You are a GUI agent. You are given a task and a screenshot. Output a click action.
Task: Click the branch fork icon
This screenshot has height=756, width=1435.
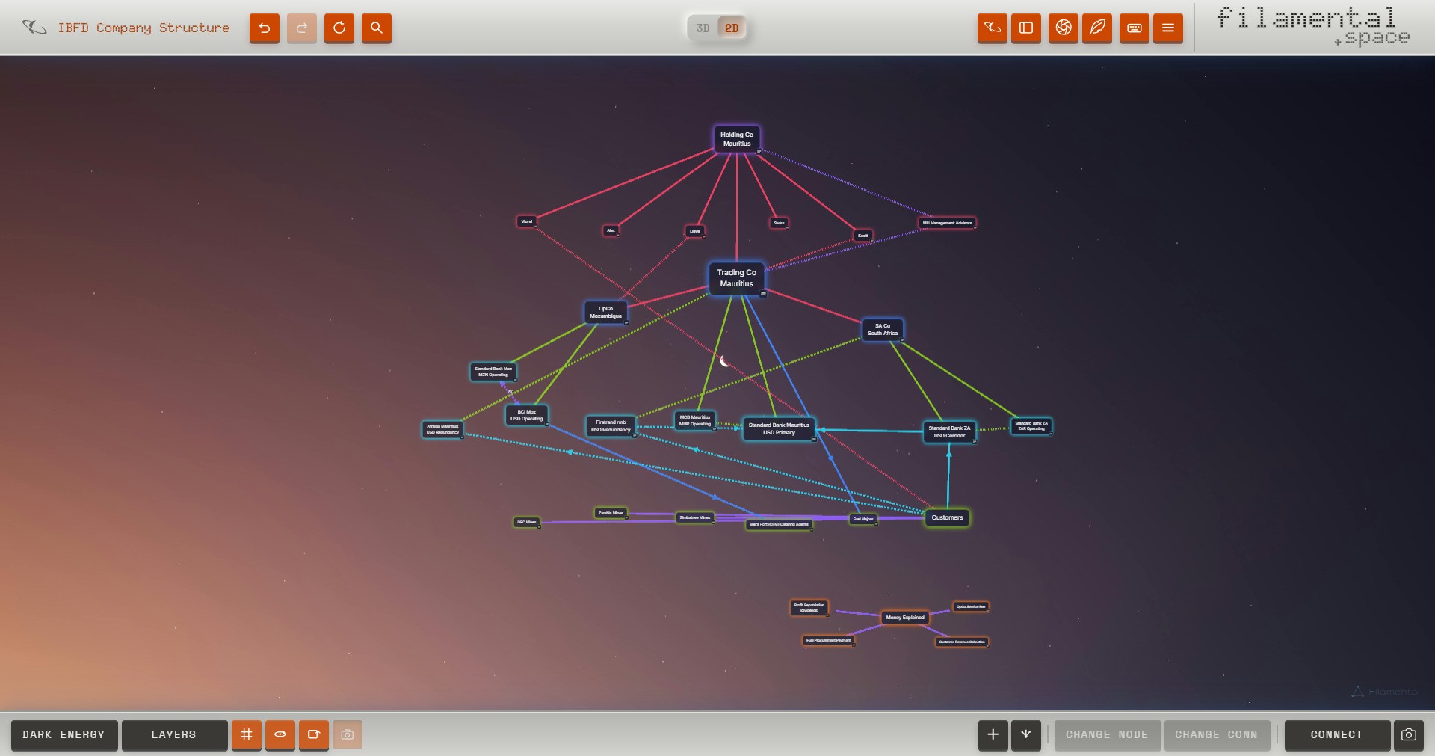click(x=1025, y=734)
